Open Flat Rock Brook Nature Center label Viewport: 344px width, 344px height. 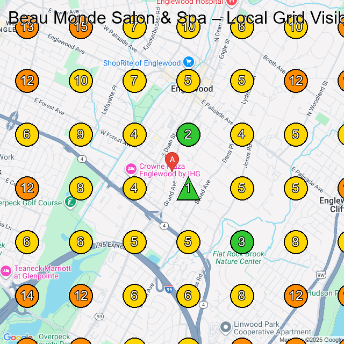point(239,257)
